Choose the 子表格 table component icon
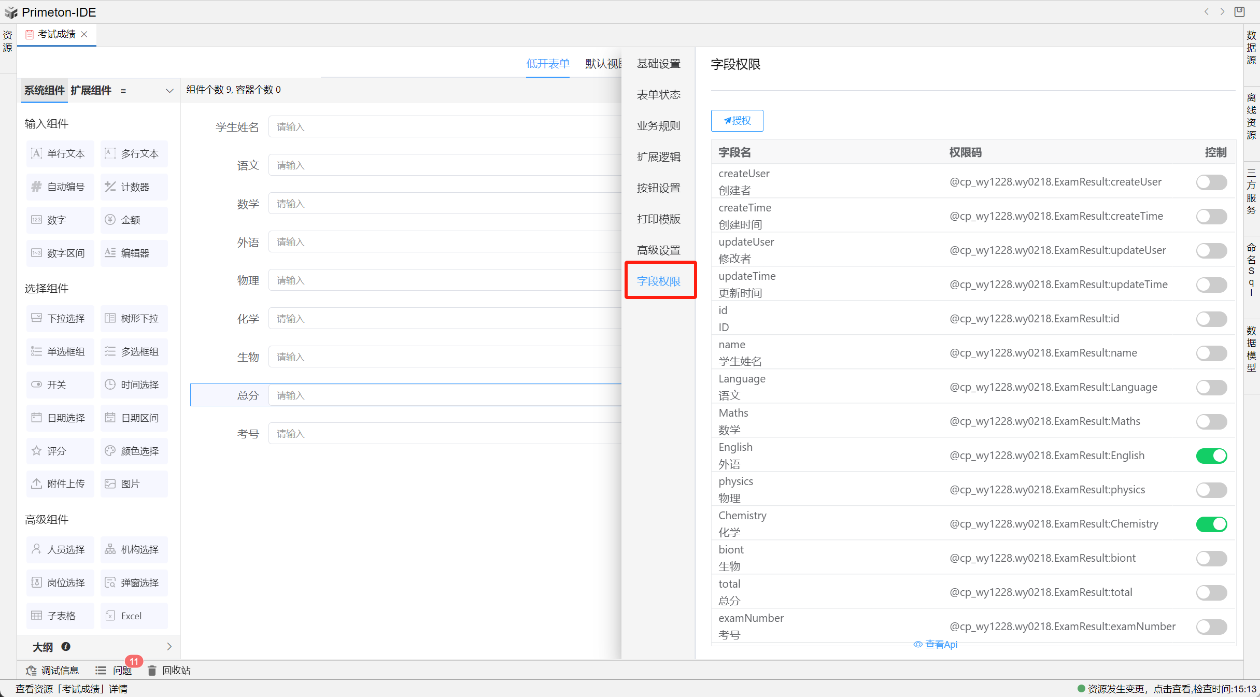 (x=36, y=616)
